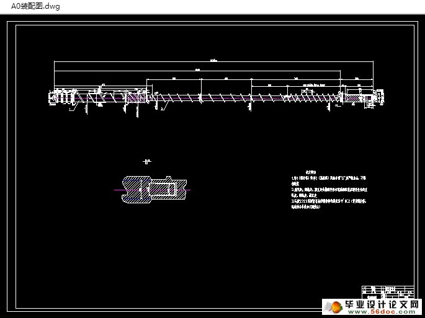
Task: Click the section label above detail view
Action: [147, 162]
